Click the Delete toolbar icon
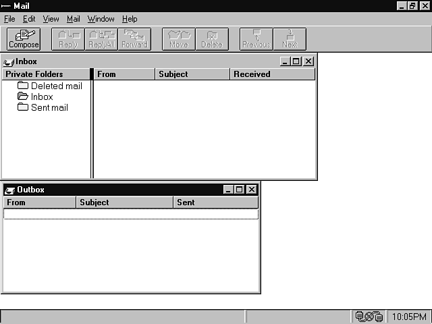This screenshot has height=324, width=432. point(212,39)
